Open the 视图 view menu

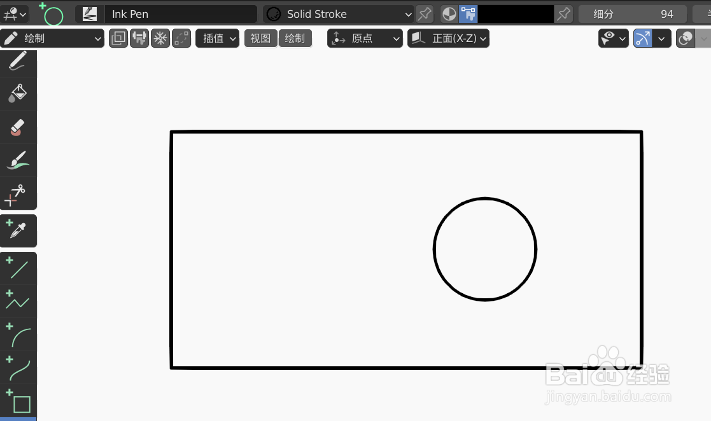(260, 39)
